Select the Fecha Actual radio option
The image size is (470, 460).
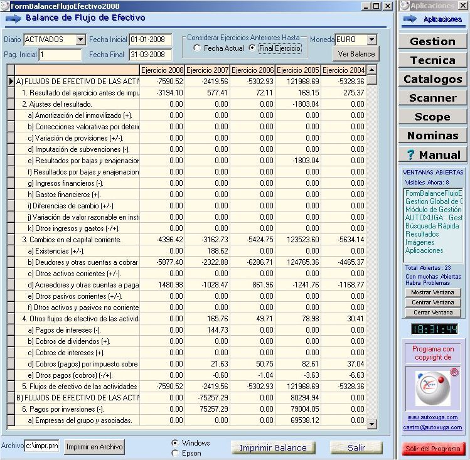pyautogui.click(x=197, y=48)
